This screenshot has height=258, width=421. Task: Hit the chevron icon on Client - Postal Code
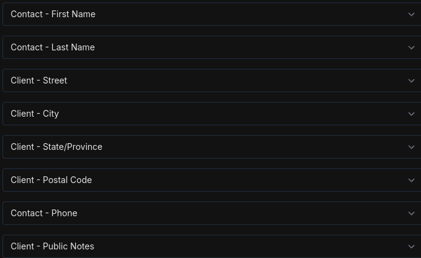(412, 180)
